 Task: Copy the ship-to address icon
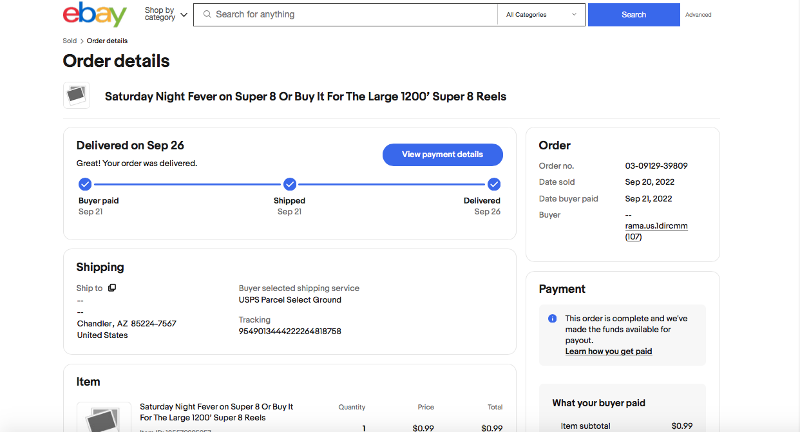tap(112, 288)
